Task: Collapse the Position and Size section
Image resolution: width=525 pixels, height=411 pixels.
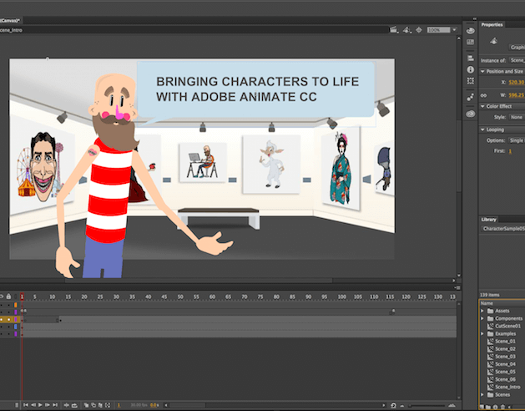Action: (x=482, y=71)
